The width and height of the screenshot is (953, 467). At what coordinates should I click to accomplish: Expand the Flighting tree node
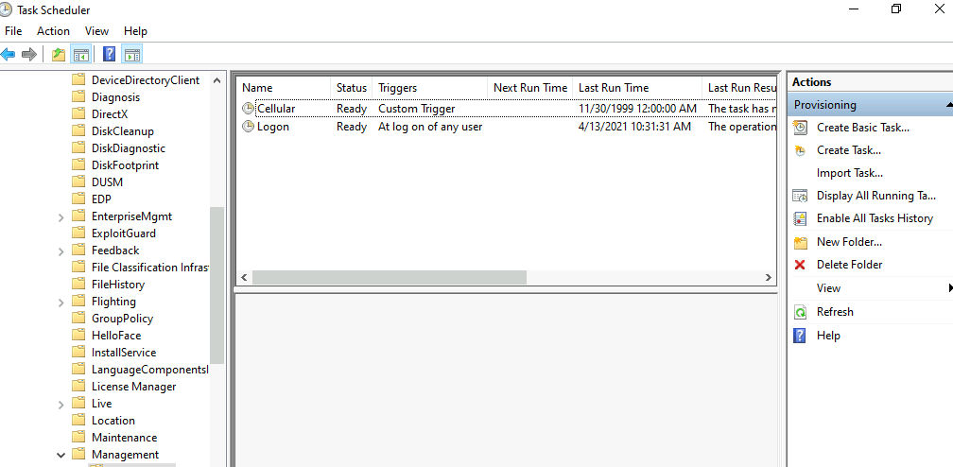click(61, 303)
